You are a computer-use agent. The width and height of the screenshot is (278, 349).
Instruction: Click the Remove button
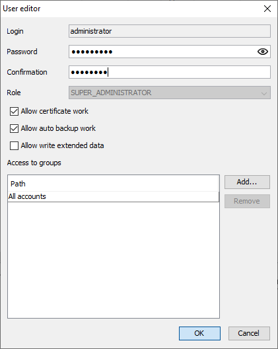point(247,201)
